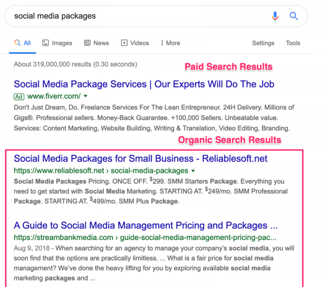Click the streambankmedia.com green URL
The image size is (325, 287).
[x=145, y=237]
